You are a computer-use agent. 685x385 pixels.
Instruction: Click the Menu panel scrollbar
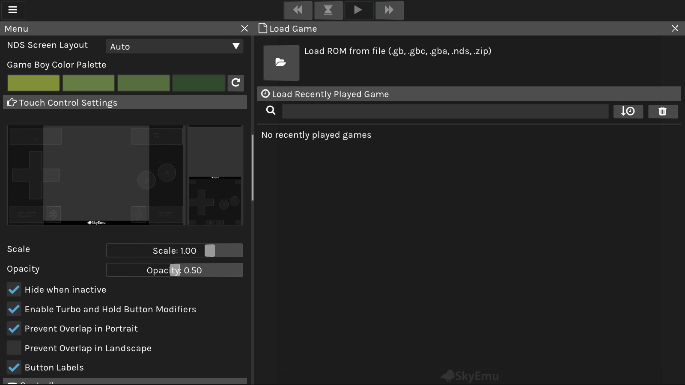[253, 168]
